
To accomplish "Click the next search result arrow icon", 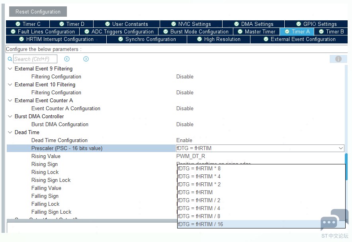I will click(86, 59).
